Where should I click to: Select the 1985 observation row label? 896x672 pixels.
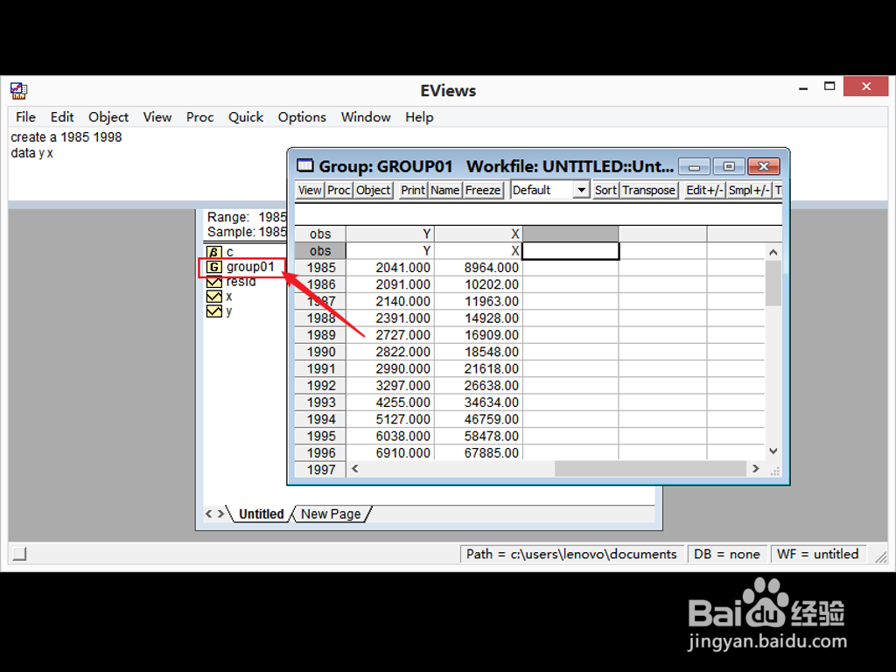click(320, 268)
